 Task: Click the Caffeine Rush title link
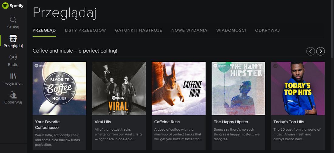[167, 122]
